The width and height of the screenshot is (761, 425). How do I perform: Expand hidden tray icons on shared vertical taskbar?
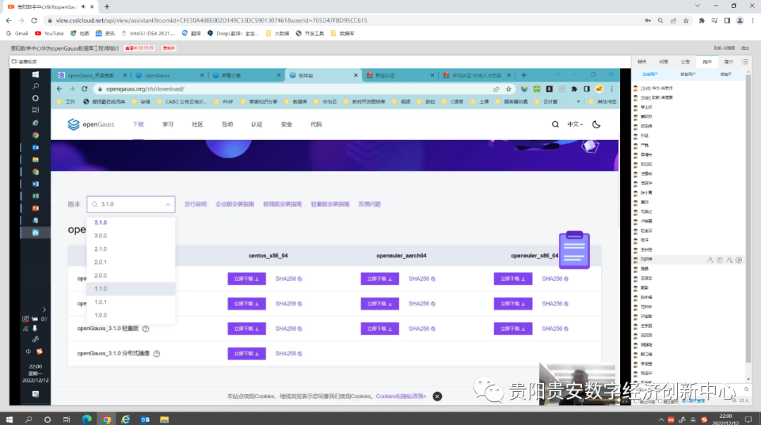44,310
